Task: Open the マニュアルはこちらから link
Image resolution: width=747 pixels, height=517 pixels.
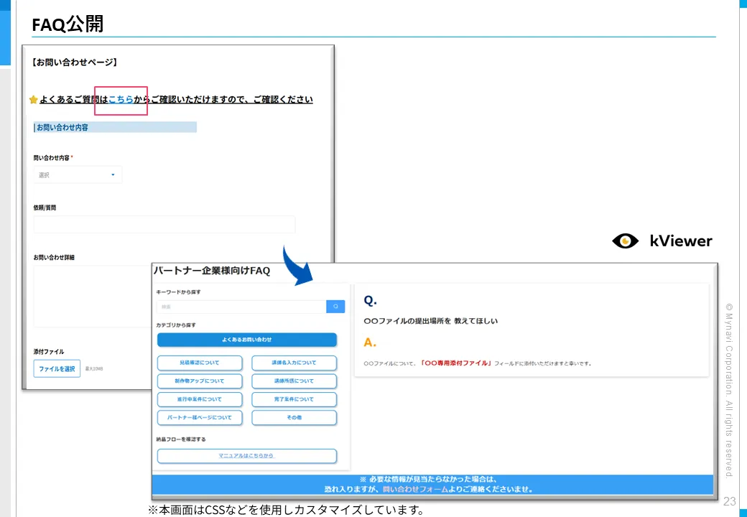Action: click(247, 455)
